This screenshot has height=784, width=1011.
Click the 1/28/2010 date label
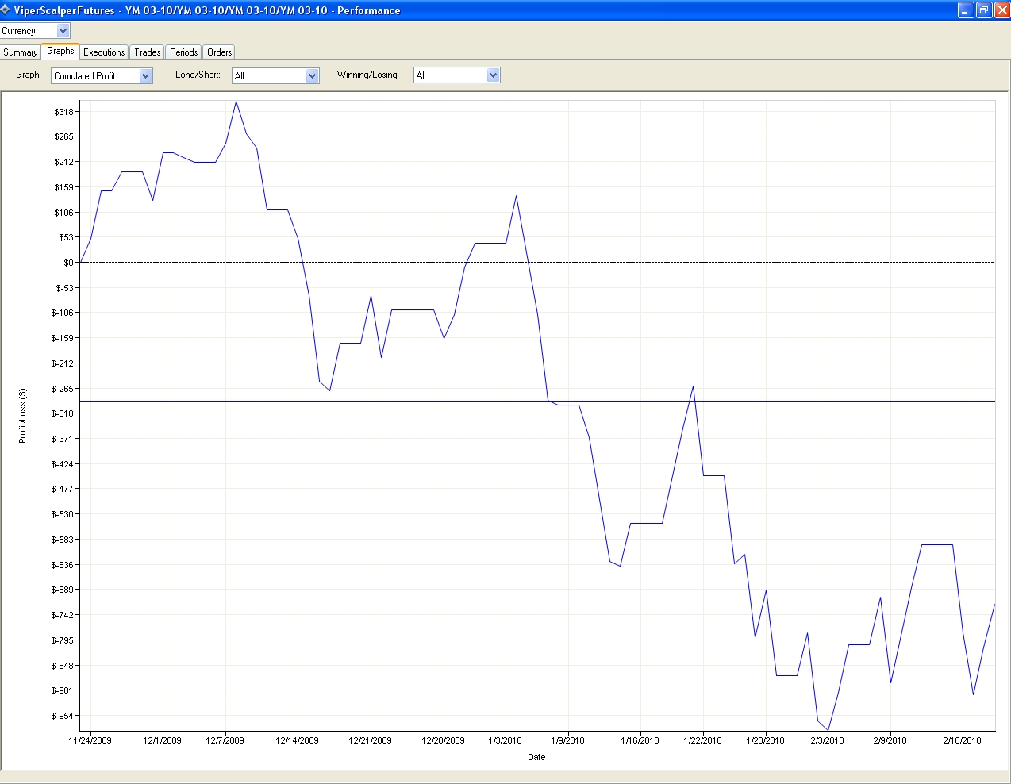[765, 740]
